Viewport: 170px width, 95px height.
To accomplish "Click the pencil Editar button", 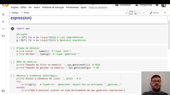I will point(154,13).
